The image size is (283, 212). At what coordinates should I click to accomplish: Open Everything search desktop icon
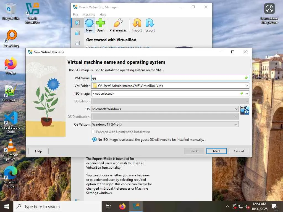click(11, 39)
